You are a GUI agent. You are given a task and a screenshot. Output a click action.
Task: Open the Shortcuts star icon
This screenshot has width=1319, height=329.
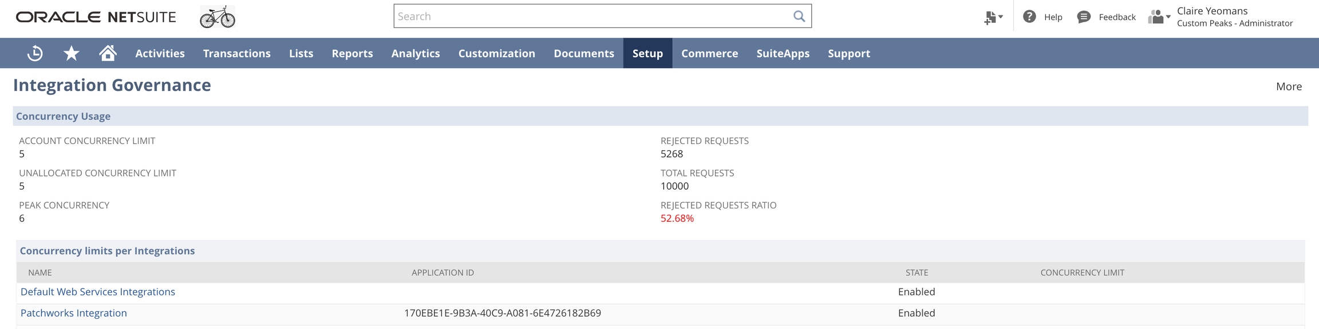(71, 53)
